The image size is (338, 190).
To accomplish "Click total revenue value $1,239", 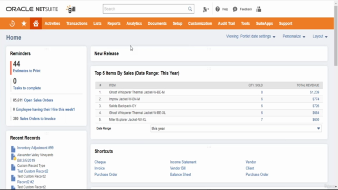I will pos(315,92).
